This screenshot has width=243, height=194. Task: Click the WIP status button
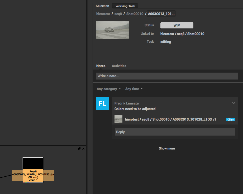click(x=177, y=25)
